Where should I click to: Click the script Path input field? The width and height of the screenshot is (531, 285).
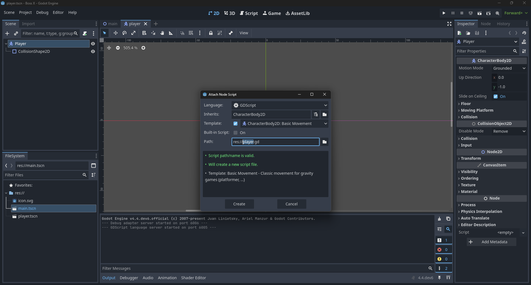click(275, 142)
